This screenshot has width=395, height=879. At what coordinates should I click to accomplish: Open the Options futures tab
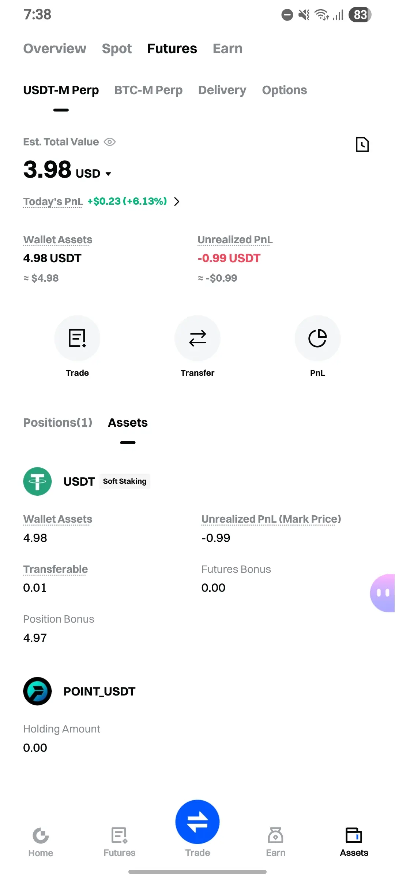(285, 90)
